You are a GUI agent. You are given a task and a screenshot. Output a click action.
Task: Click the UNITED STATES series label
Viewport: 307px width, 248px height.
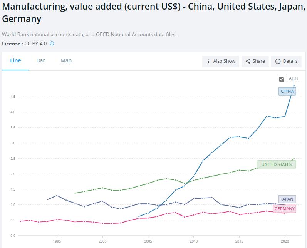click(276, 164)
